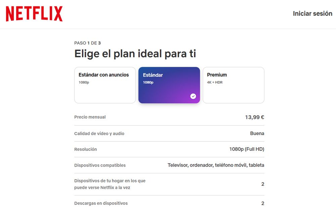Click the 1080p label inside the Estándar card
This screenshot has width=336, height=211.
click(x=149, y=82)
